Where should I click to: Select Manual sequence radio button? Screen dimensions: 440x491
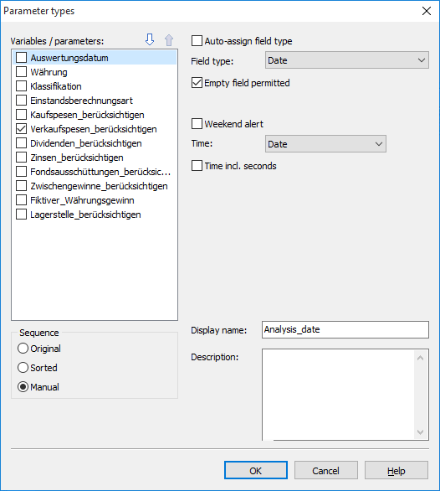pyautogui.click(x=23, y=387)
